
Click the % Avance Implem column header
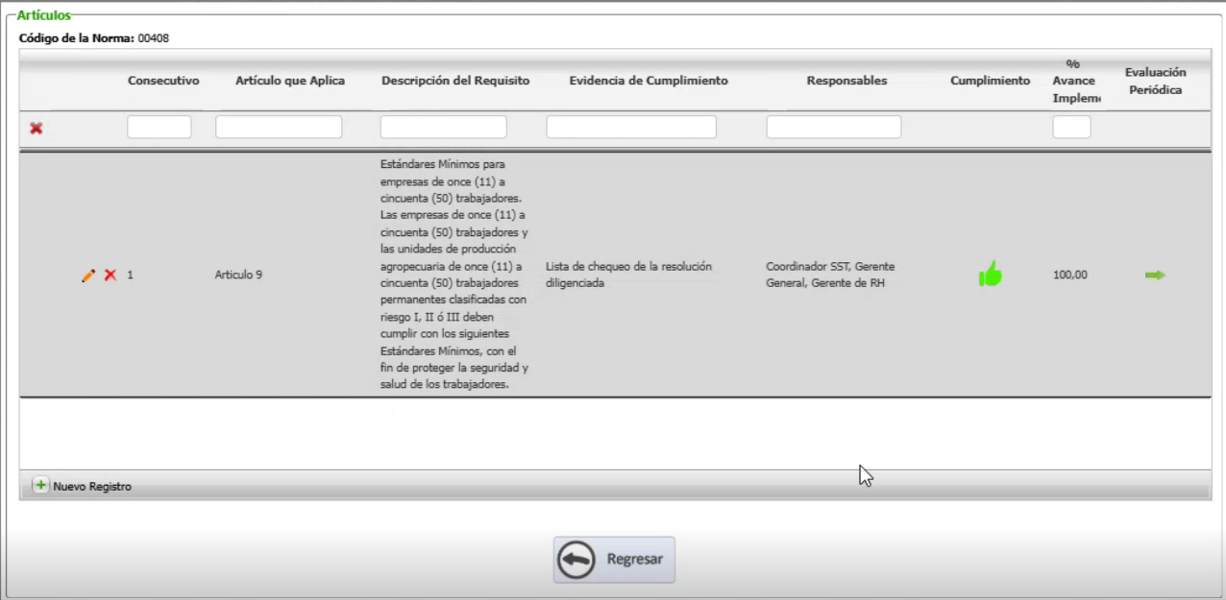click(x=1075, y=81)
